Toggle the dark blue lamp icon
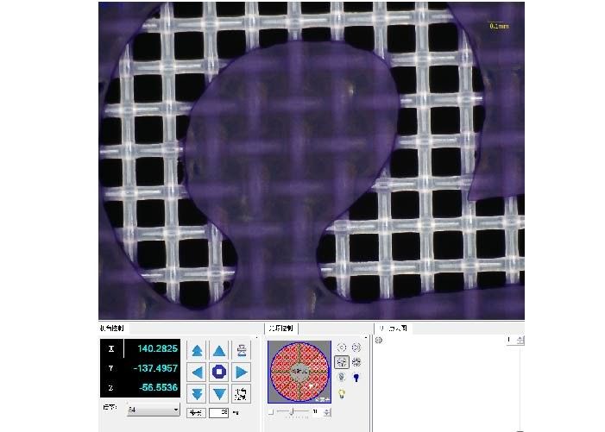This screenshot has width=605, height=432. [x=356, y=378]
